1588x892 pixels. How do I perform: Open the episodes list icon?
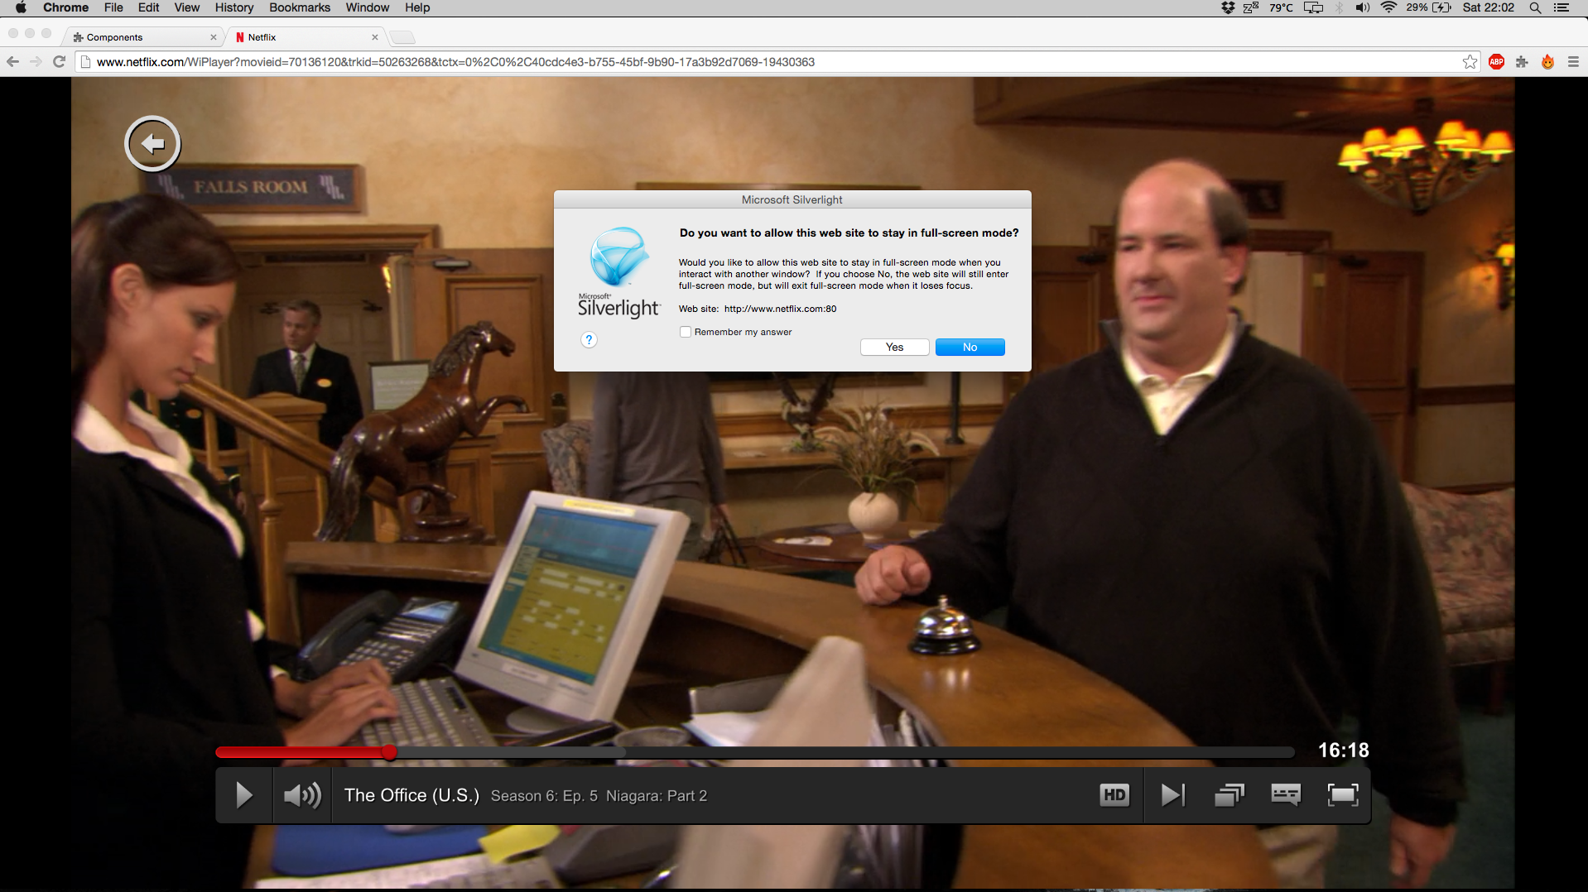pyautogui.click(x=1229, y=795)
